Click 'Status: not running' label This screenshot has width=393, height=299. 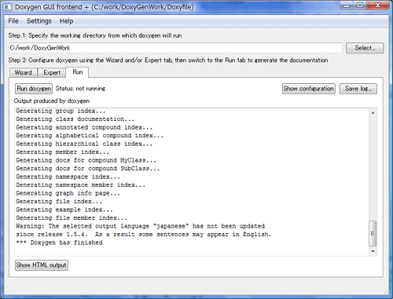point(80,89)
